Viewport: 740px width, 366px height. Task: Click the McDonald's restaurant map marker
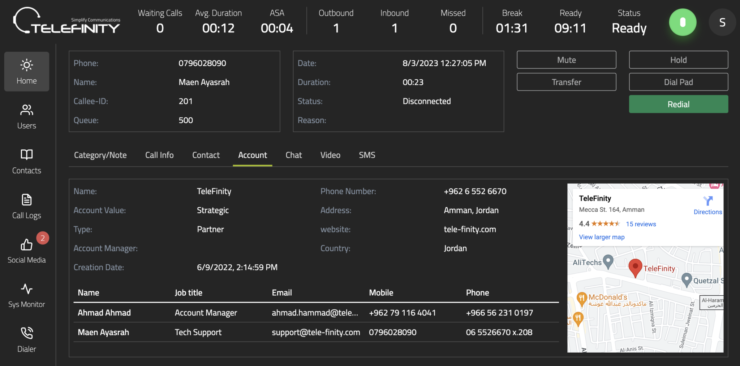[581, 299]
